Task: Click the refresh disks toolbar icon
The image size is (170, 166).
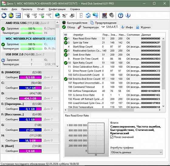Action: (4, 15)
